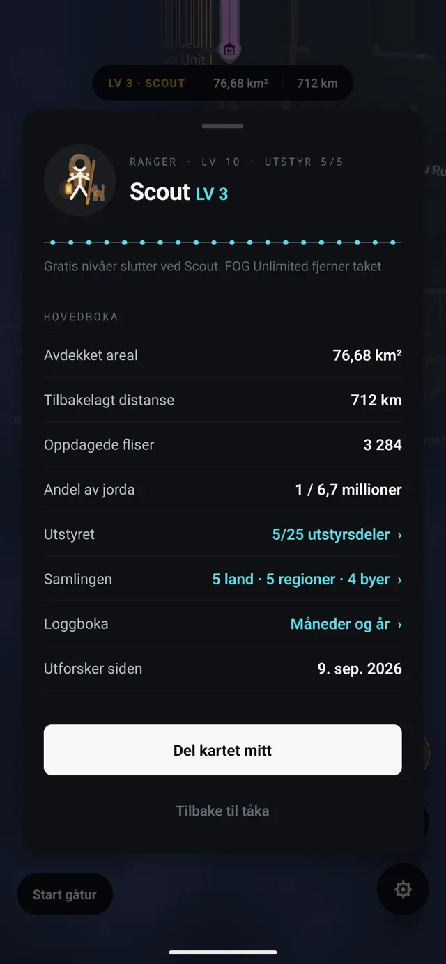Open settings via the gear icon

coord(403,889)
